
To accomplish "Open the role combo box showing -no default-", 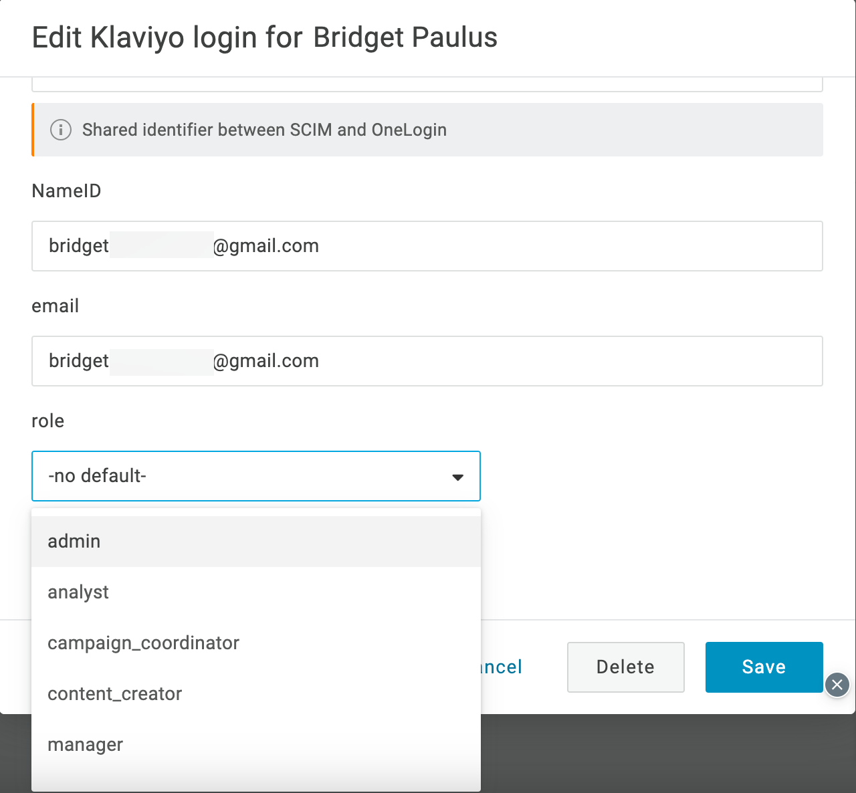I will click(255, 476).
